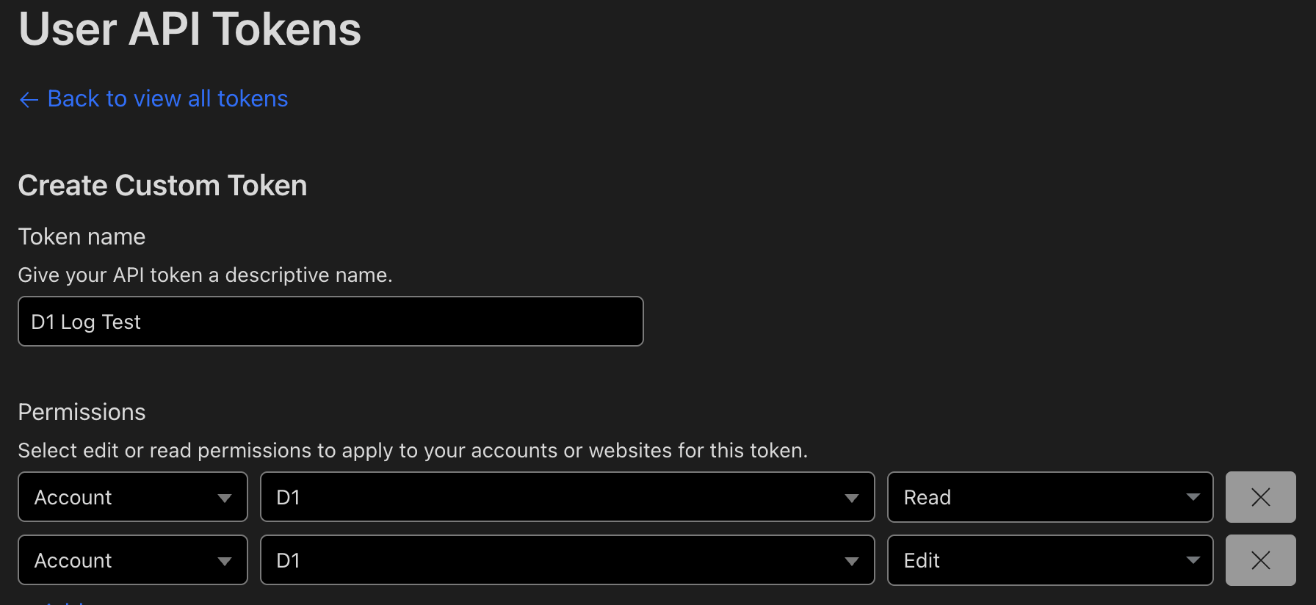Remove the D1 Read permission row
This screenshot has height=605, width=1316.
(1260, 497)
